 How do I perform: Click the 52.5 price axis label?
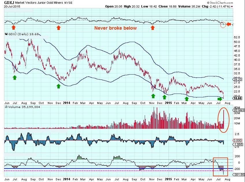237,37
